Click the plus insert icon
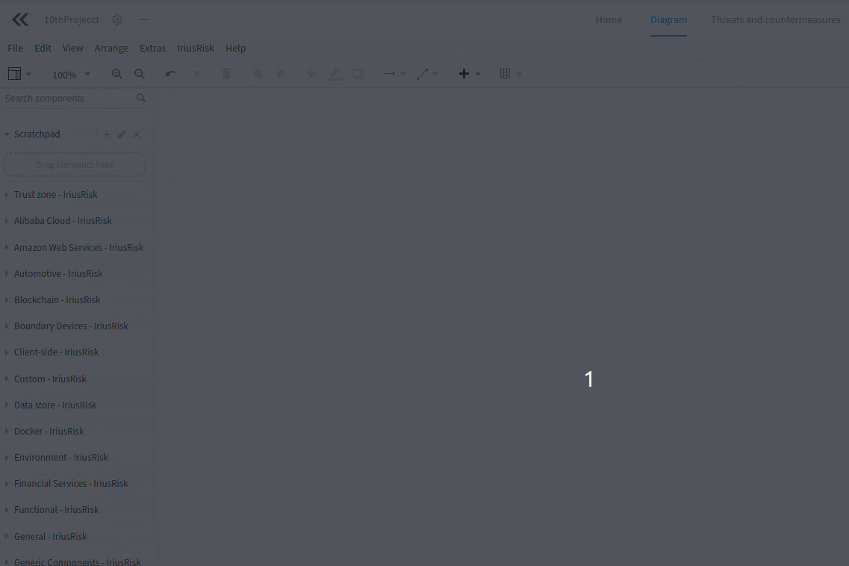 pyautogui.click(x=464, y=74)
